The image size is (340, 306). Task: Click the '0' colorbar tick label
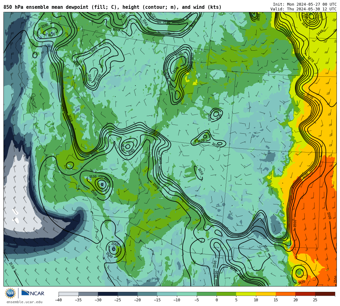coord(217,300)
